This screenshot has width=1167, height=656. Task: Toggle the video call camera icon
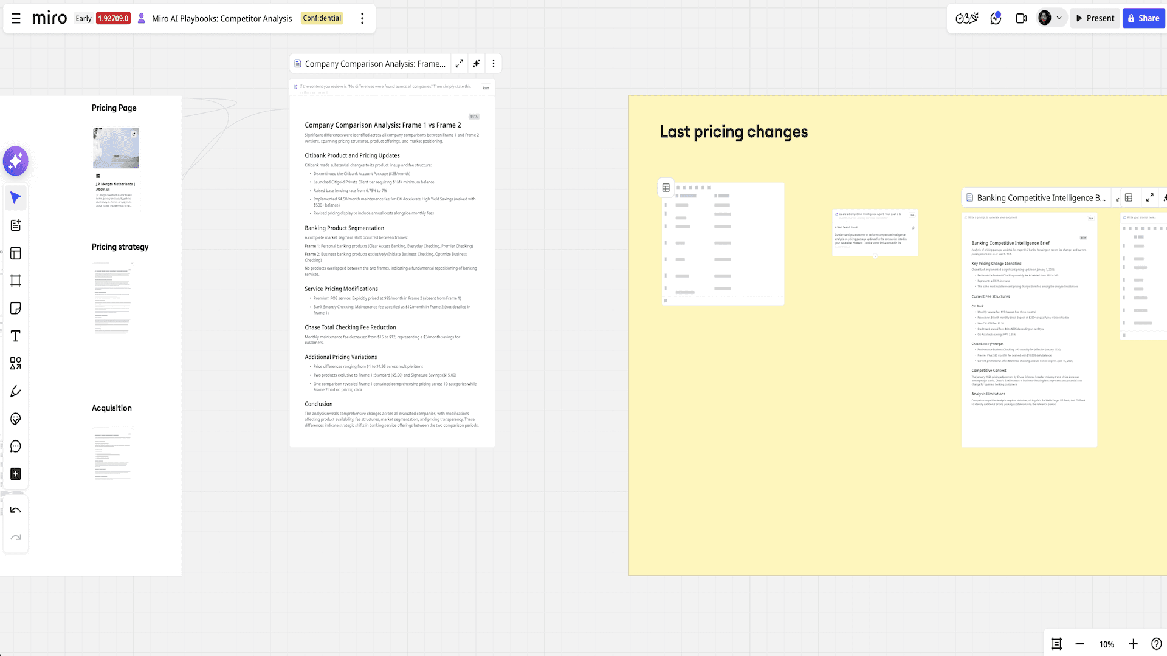pos(1021,18)
